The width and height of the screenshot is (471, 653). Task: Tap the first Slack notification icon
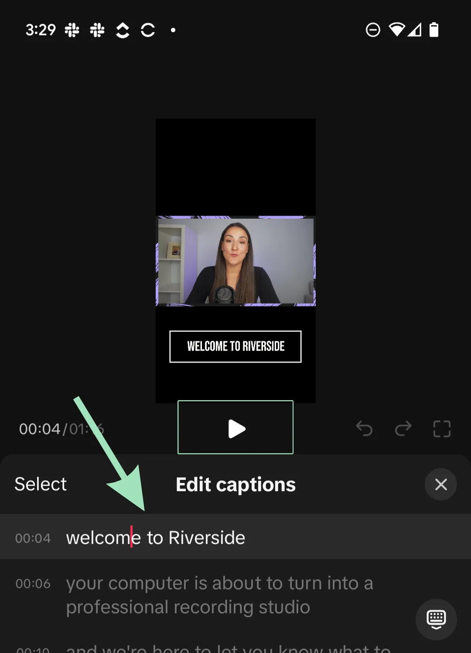pyautogui.click(x=72, y=30)
